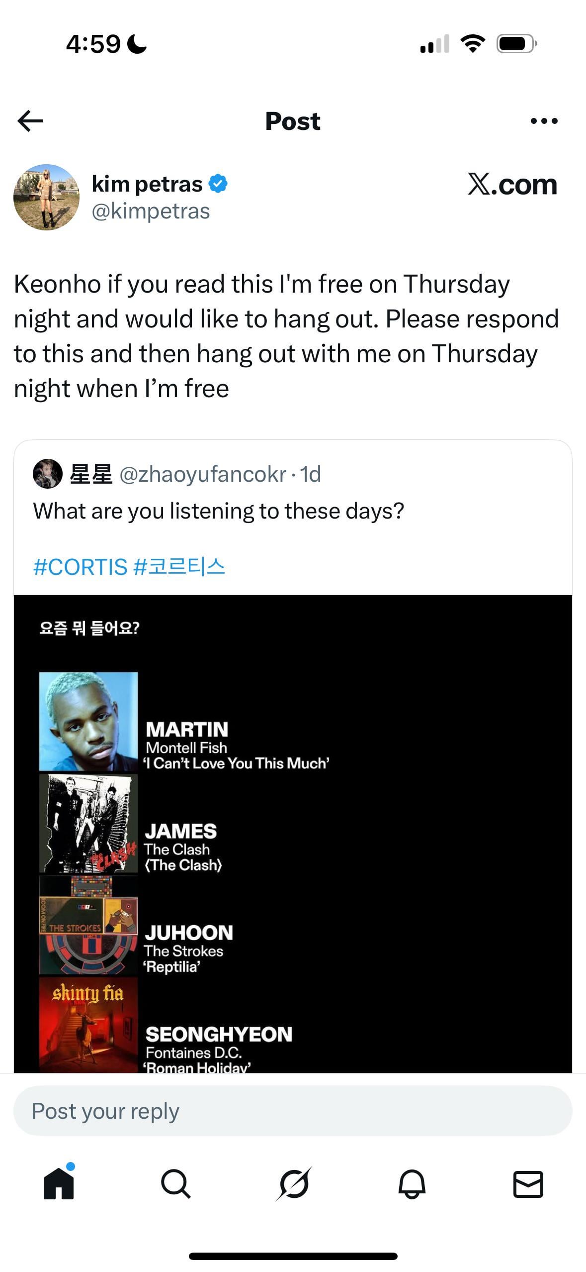
Task: Open the Grok tab icon
Action: click(294, 1183)
